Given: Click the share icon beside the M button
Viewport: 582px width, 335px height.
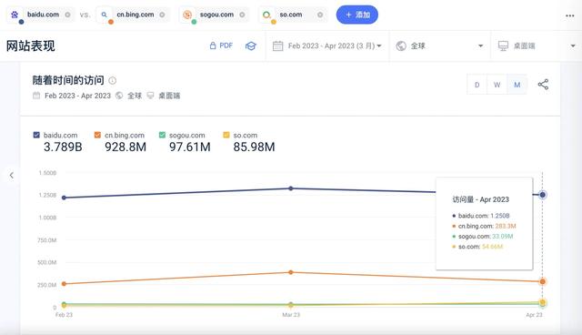Looking at the screenshot, I should (543, 85).
